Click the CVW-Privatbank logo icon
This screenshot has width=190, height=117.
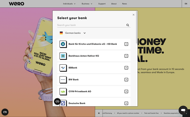[x=63, y=91]
